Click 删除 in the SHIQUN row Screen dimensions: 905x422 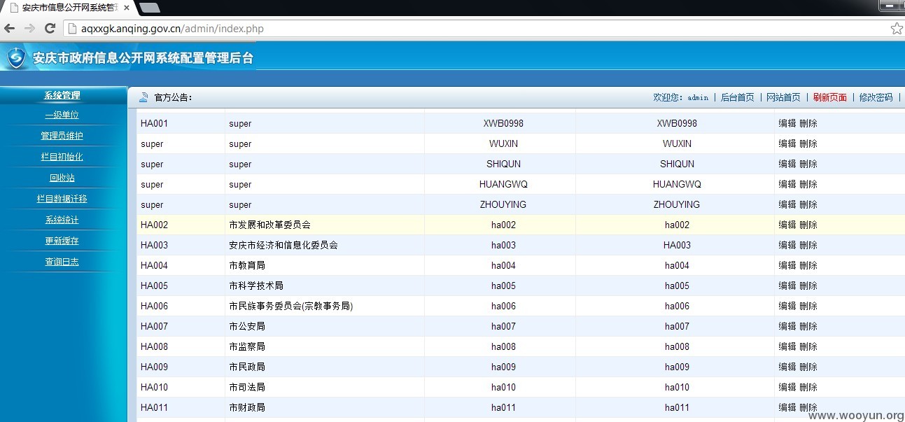[x=808, y=164]
